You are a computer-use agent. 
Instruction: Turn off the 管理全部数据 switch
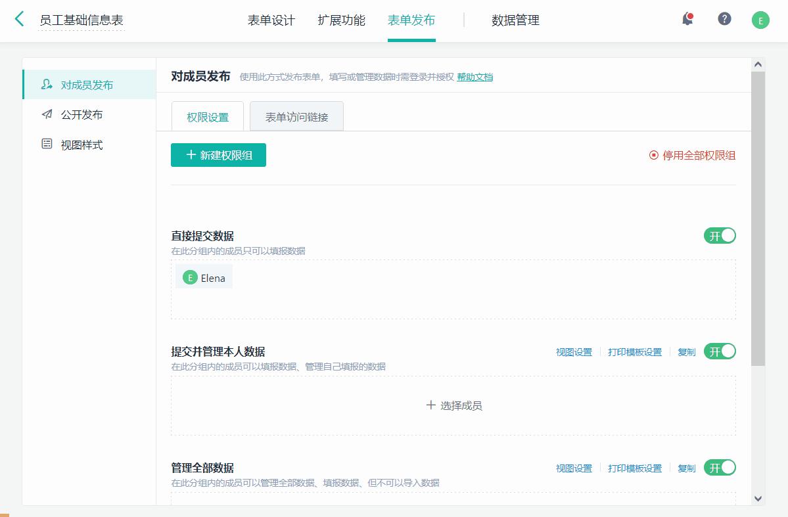pyautogui.click(x=720, y=468)
